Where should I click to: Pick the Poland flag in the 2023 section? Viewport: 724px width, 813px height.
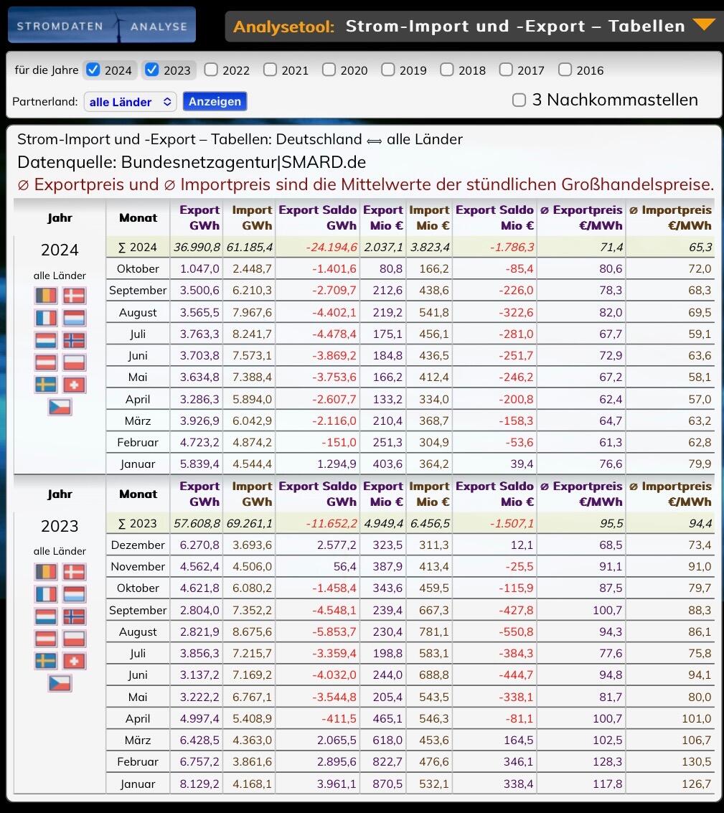point(74,639)
